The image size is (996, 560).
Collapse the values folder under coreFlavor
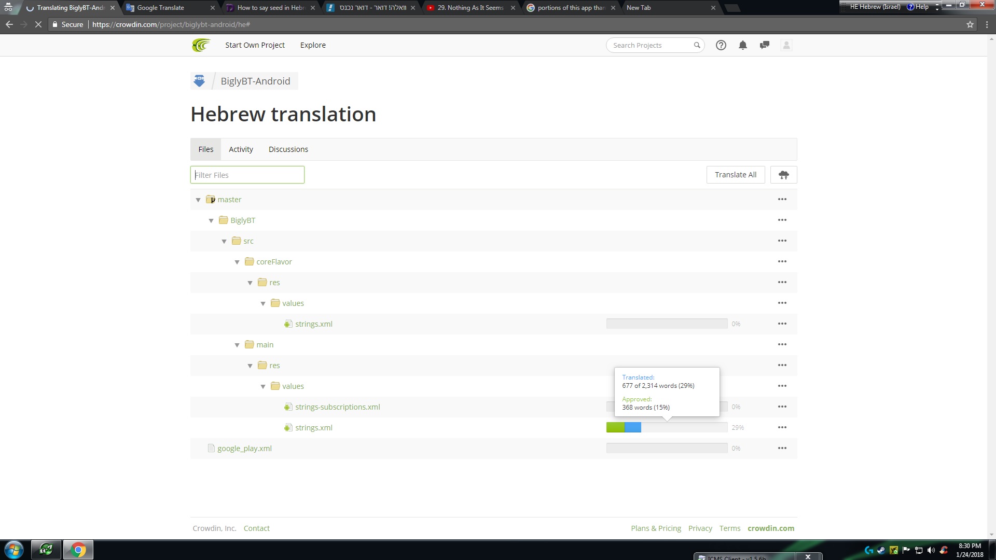(263, 303)
